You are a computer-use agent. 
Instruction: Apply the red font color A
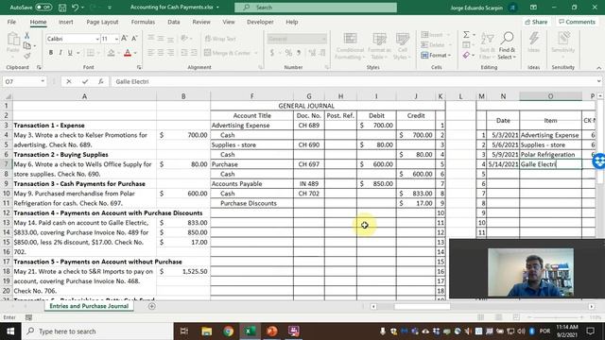click(x=128, y=53)
